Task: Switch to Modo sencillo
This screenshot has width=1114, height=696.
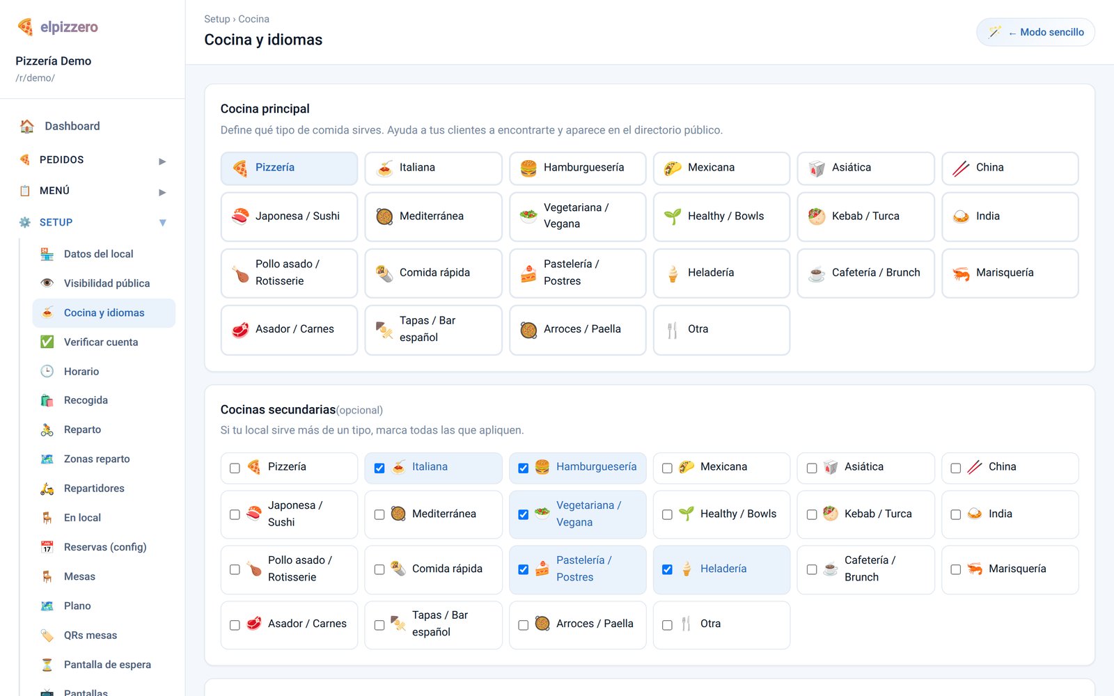Action: click(1035, 32)
